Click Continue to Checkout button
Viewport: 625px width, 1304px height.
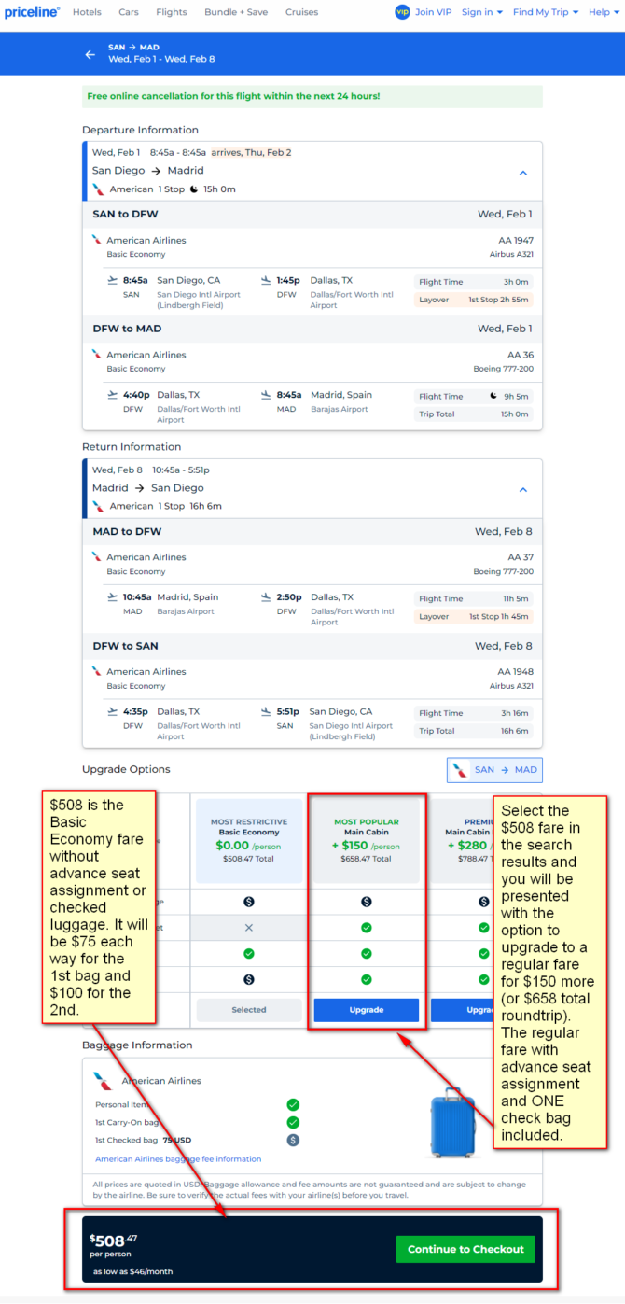point(465,1249)
